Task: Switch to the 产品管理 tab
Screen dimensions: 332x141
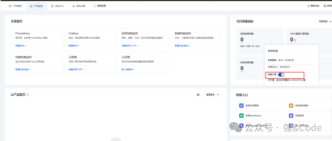Action: pyautogui.click(x=15, y=6)
